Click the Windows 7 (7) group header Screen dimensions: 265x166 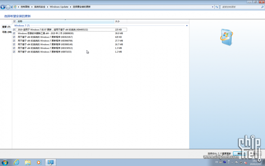pos(22,25)
